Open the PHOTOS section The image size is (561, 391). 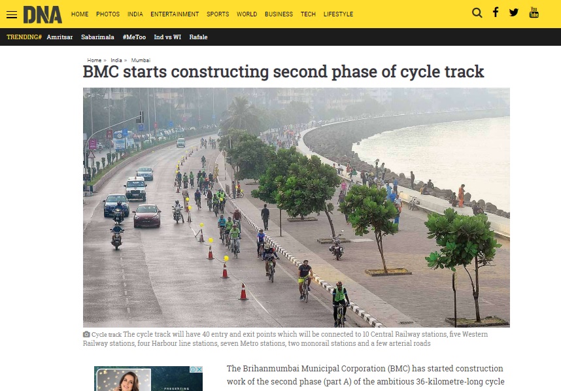108,14
